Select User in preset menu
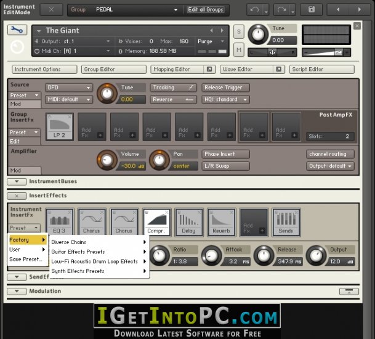The image size is (375, 339). pos(28,250)
